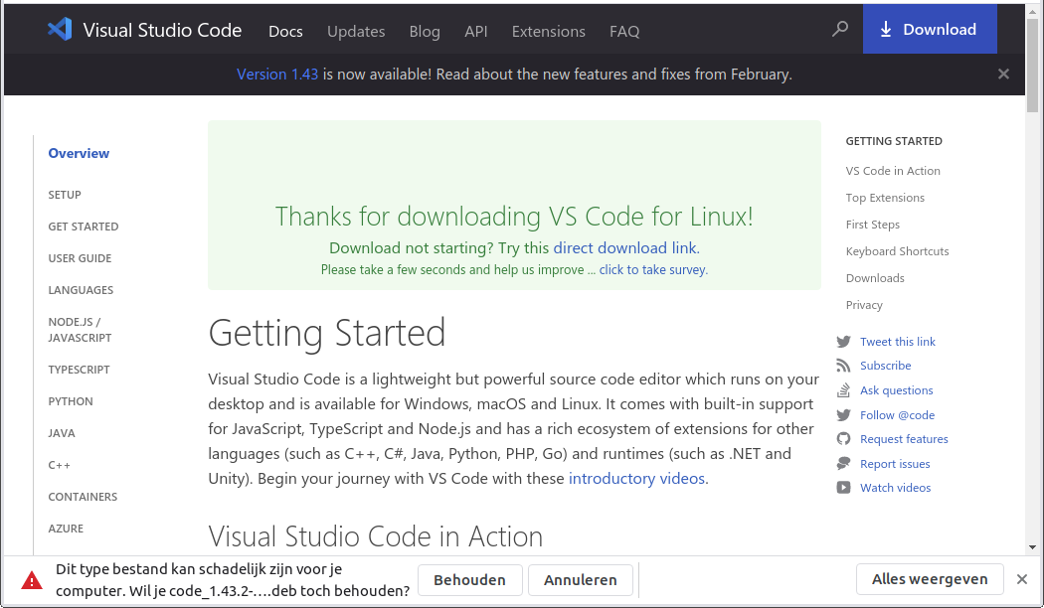The image size is (1044, 608).
Task: Jump to Privacy section
Action: [x=864, y=305]
